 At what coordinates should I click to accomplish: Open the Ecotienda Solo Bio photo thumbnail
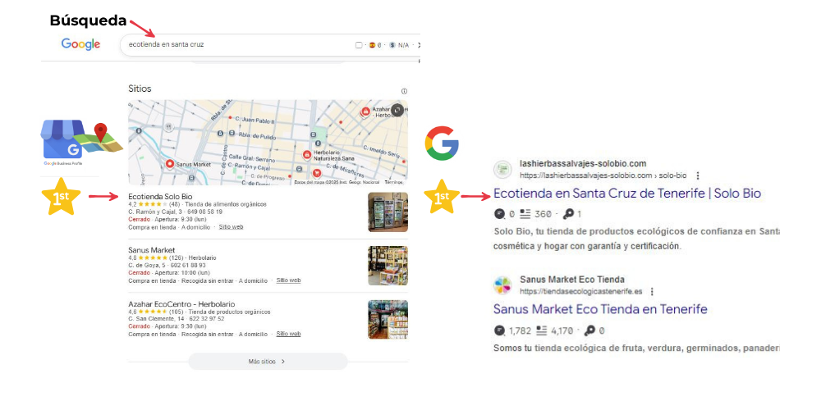tap(388, 212)
